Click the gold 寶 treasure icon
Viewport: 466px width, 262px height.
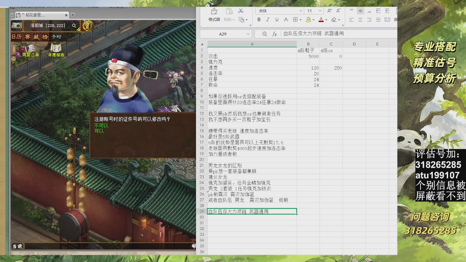(x=87, y=25)
